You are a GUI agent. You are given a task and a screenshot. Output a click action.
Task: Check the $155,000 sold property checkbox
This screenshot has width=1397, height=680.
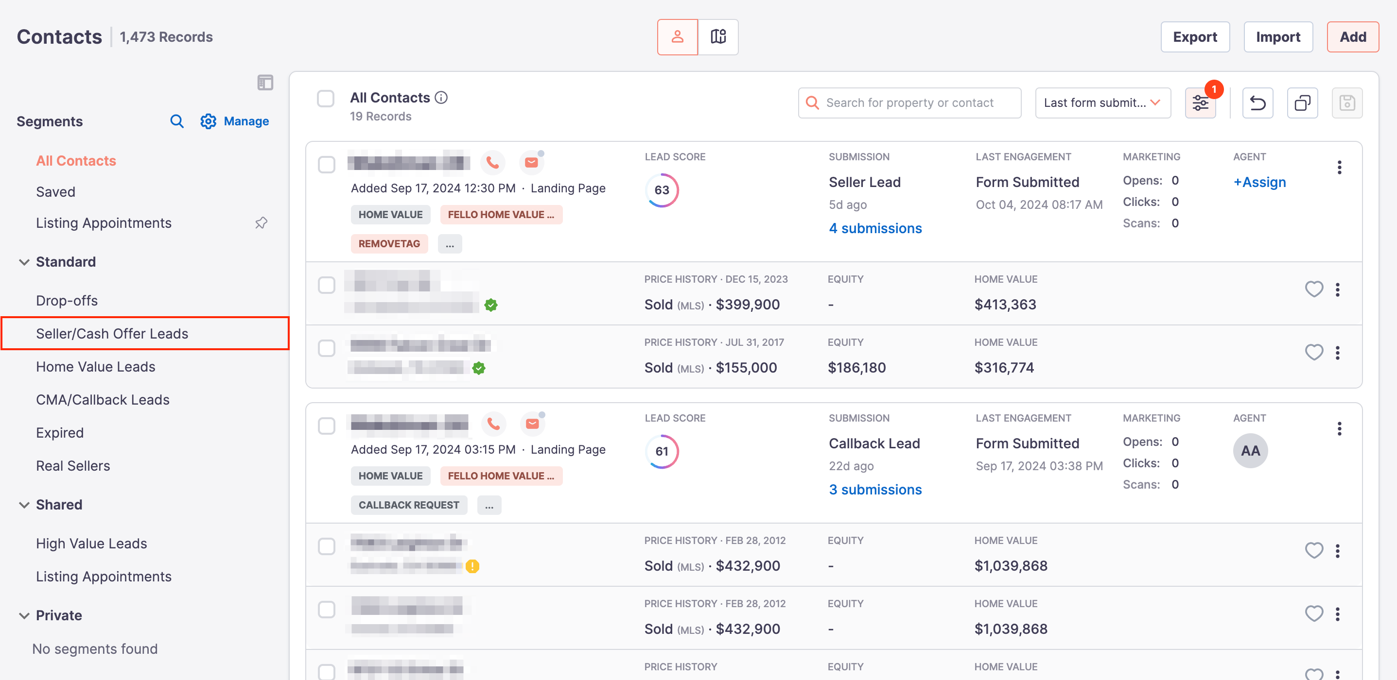click(x=327, y=348)
